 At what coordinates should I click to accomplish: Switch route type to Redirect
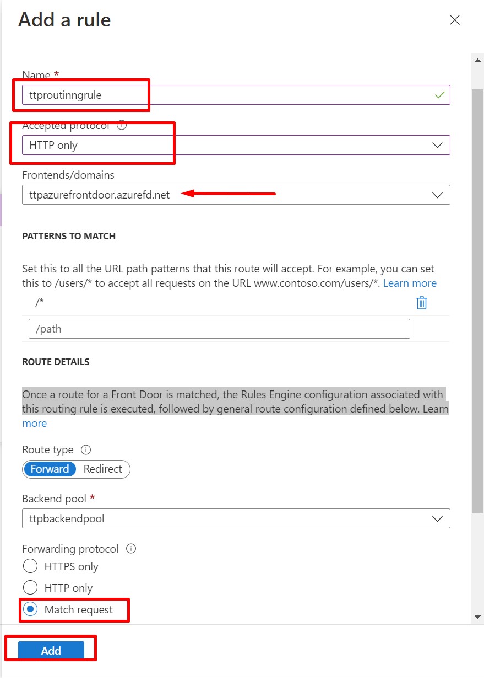click(102, 469)
